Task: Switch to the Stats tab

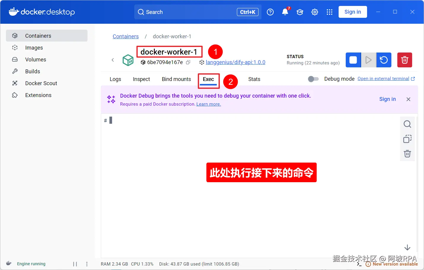Action: (254, 79)
